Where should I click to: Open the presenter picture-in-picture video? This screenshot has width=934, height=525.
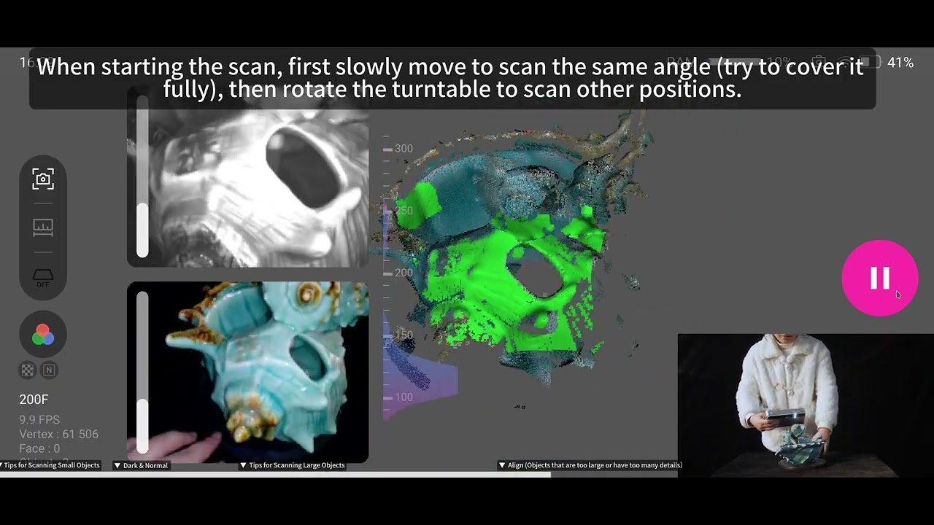point(806,405)
